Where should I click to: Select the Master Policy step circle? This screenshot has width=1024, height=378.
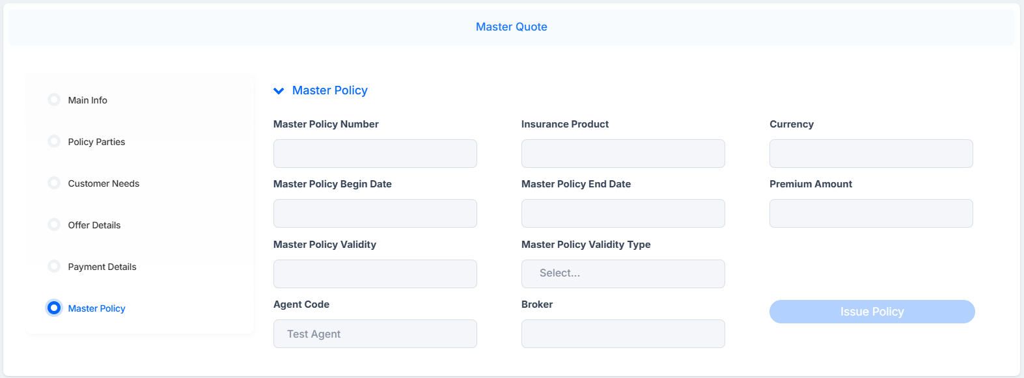coord(54,308)
